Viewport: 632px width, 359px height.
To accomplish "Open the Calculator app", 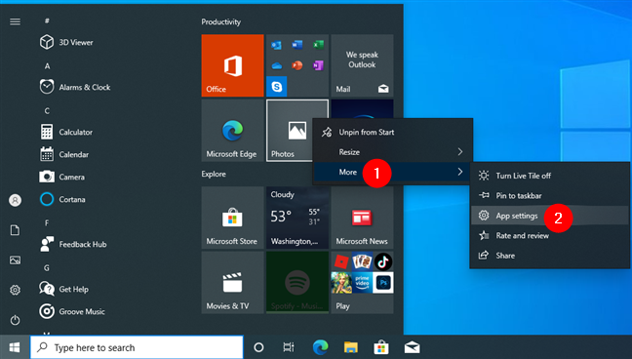I will [66, 132].
